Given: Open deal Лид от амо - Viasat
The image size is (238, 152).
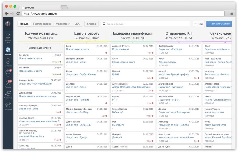Looking at the screenshot, I should click(x=76, y=62).
